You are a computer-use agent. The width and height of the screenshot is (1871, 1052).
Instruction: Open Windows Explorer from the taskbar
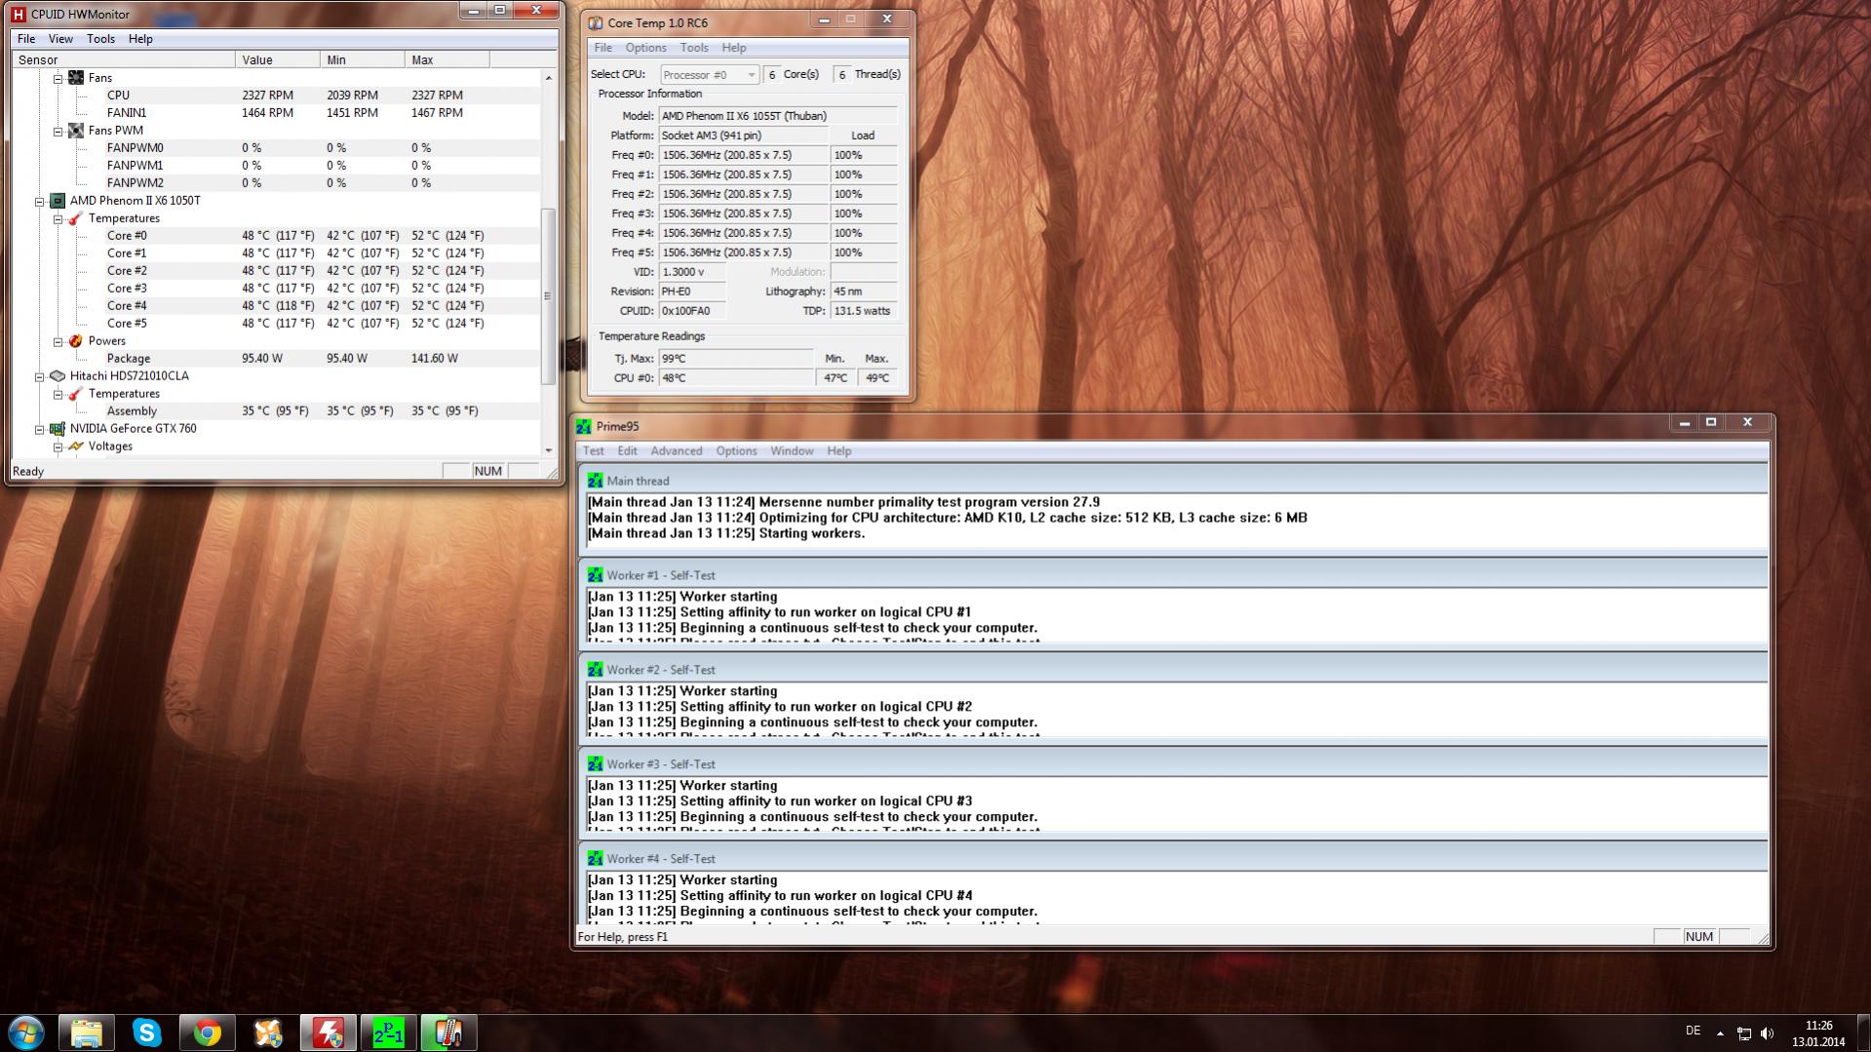point(87,1033)
